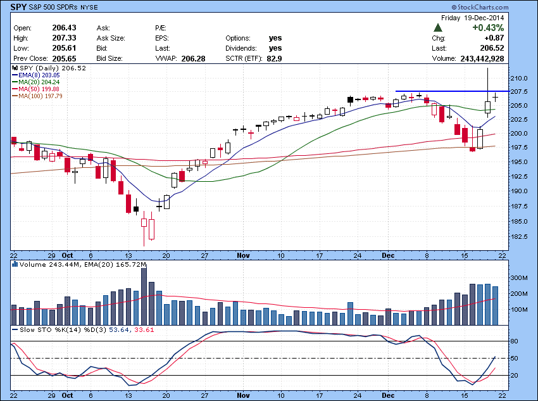Click the 80 stochastic axis label

click(x=514, y=341)
